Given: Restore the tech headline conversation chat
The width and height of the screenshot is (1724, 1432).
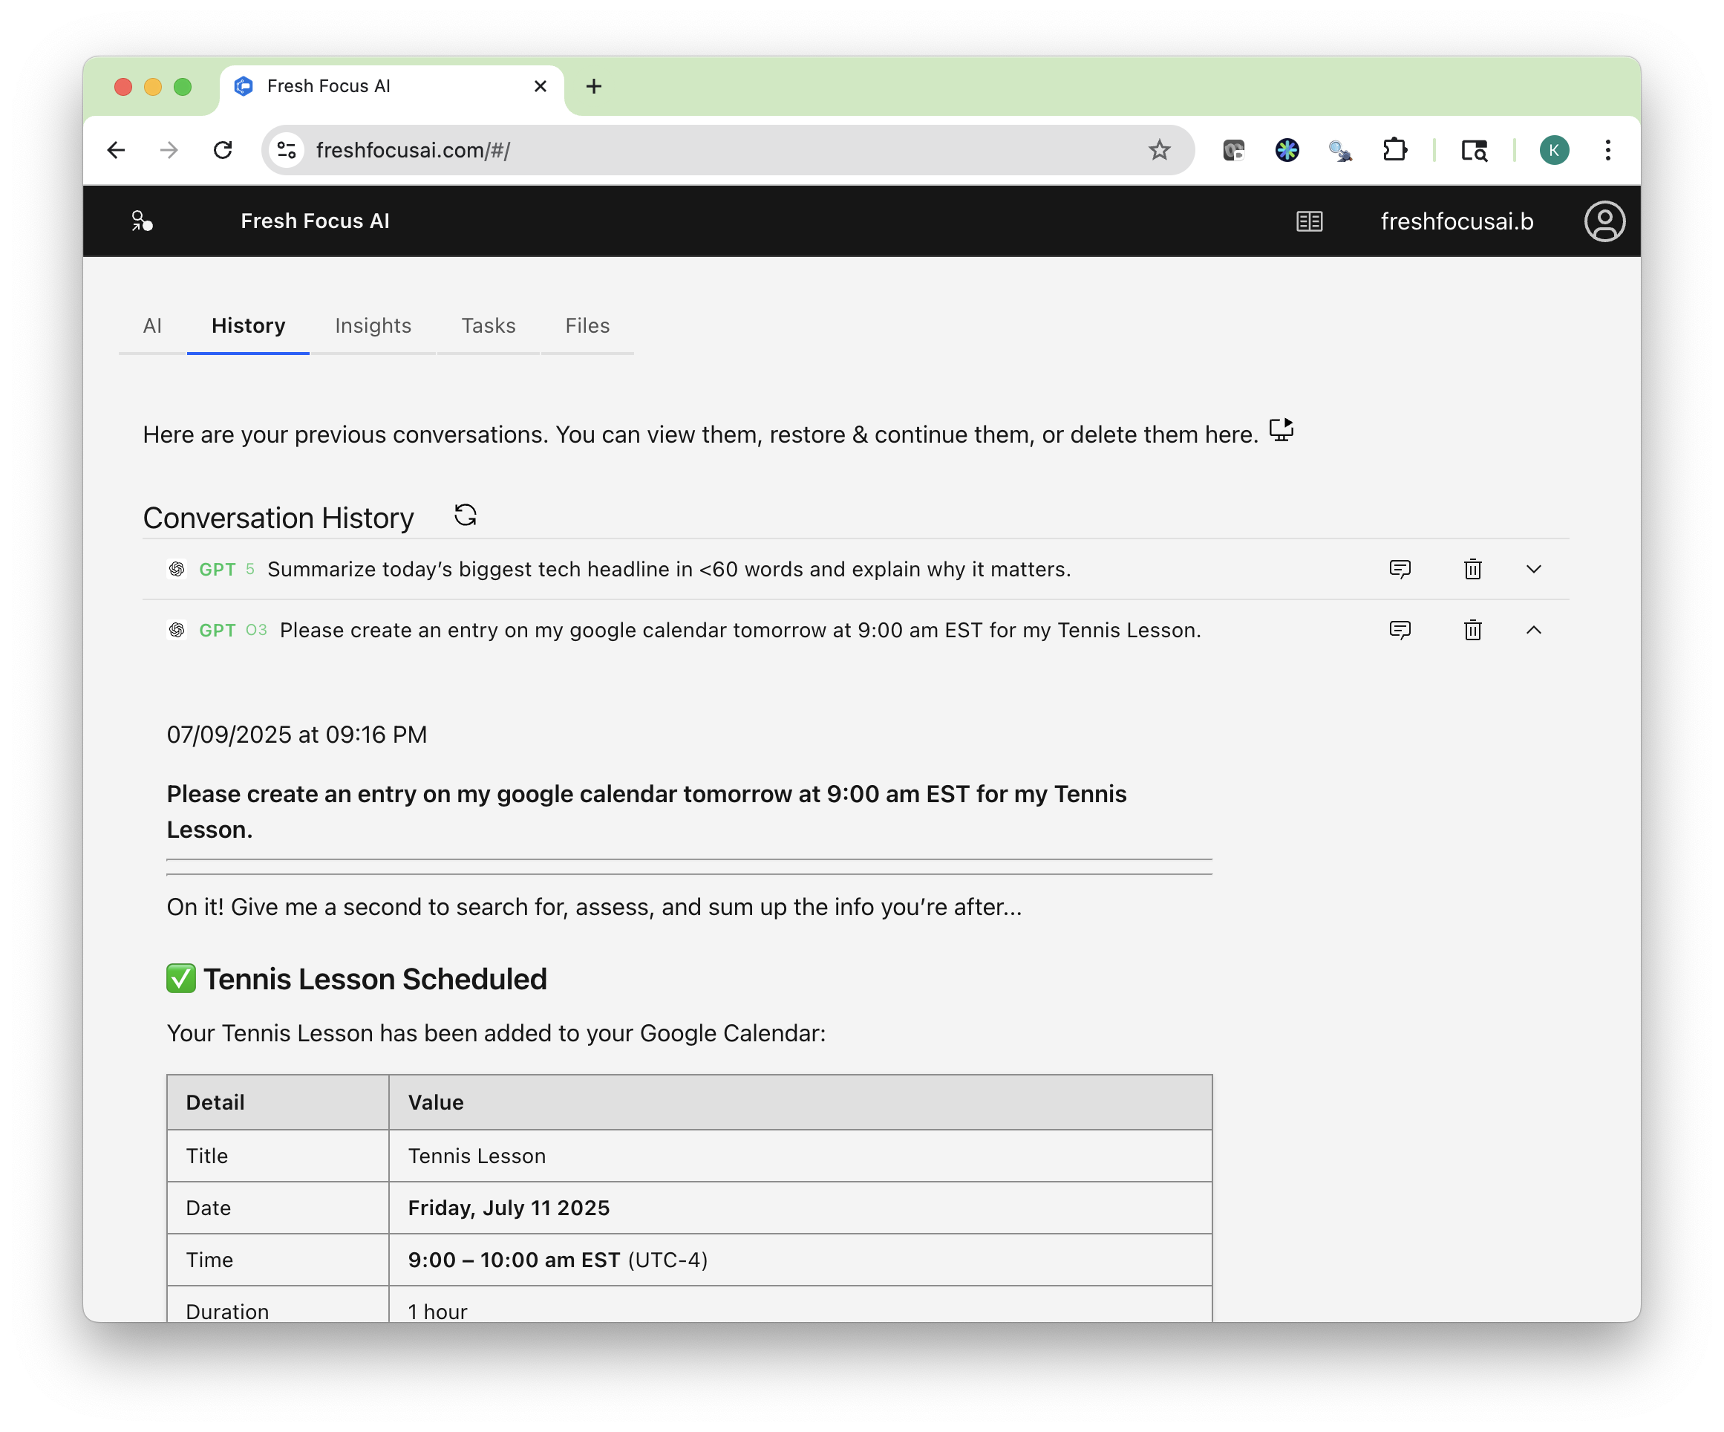Looking at the screenshot, I should [x=1400, y=569].
